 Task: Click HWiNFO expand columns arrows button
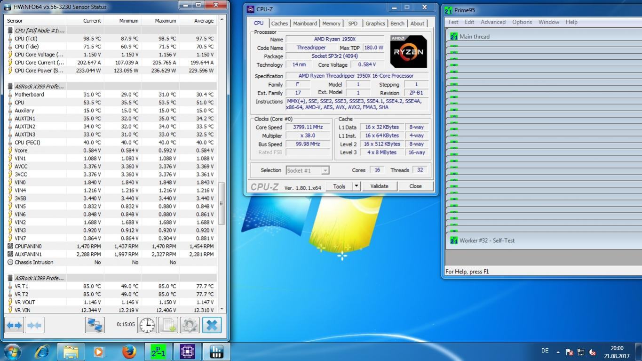point(15,325)
